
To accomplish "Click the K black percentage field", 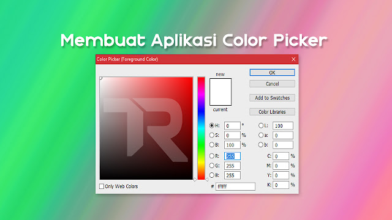I will [x=281, y=185].
